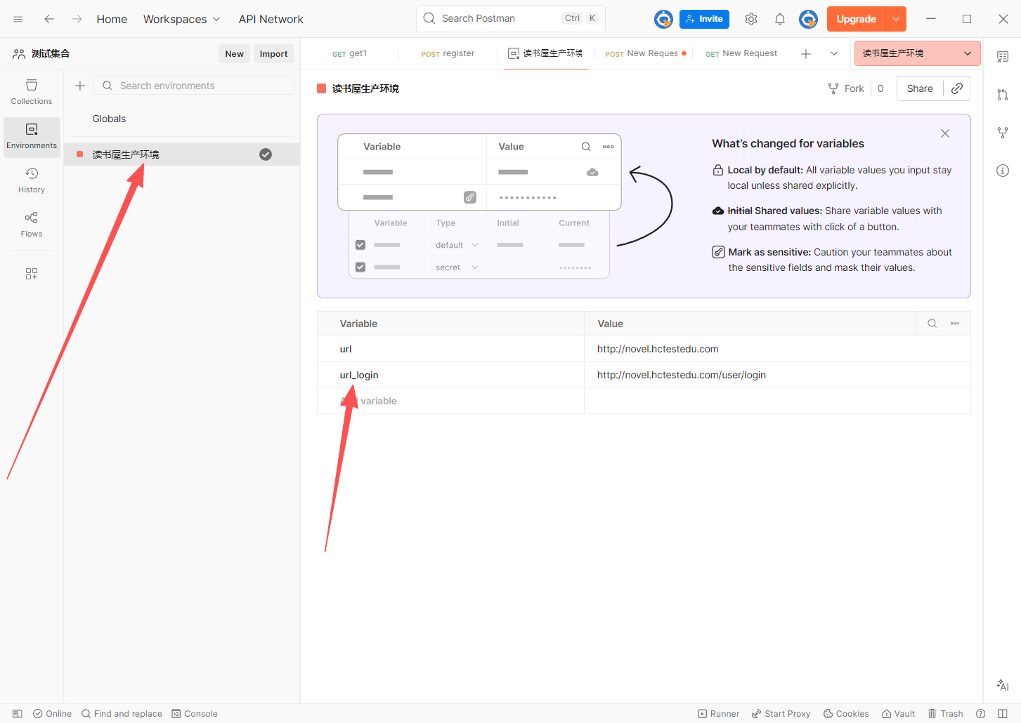Click the search icon in the variable table header
Image resolution: width=1021 pixels, height=723 pixels.
point(932,324)
